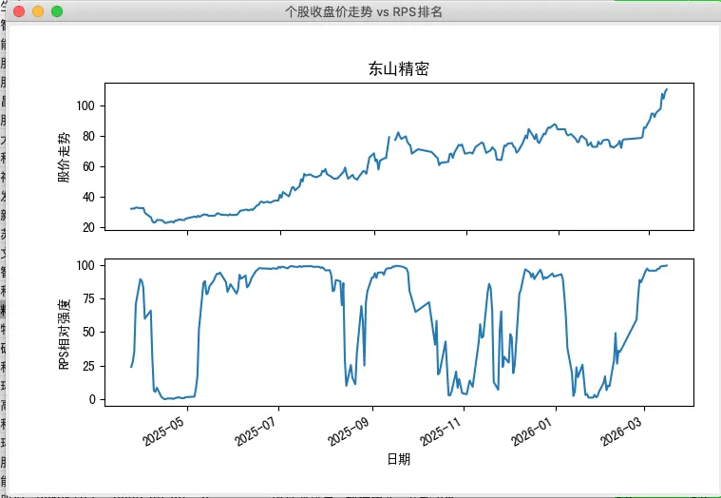The width and height of the screenshot is (721, 498).
Task: Click the 75 tick on RPS axis
Action: (88, 298)
